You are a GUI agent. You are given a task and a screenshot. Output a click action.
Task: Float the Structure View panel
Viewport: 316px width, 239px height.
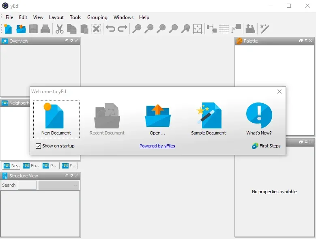[x=67, y=176]
